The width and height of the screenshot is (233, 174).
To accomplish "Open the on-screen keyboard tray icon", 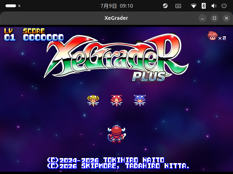I will click(178, 6).
